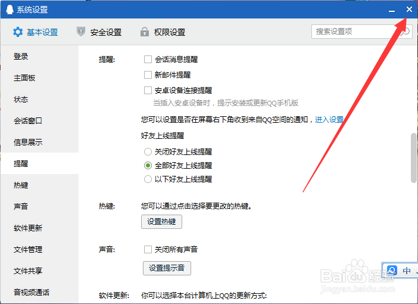Select 热键 in the sidebar
Image resolution: width=418 pixels, height=304 pixels.
pyautogui.click(x=39, y=185)
